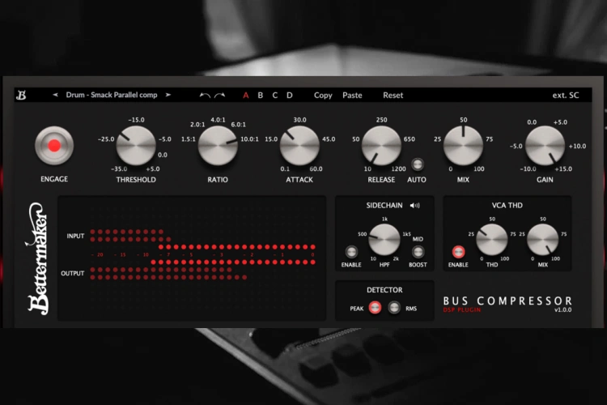The width and height of the screenshot is (607, 405).
Task: Click the v1.0.0 version label
Action: (x=562, y=310)
